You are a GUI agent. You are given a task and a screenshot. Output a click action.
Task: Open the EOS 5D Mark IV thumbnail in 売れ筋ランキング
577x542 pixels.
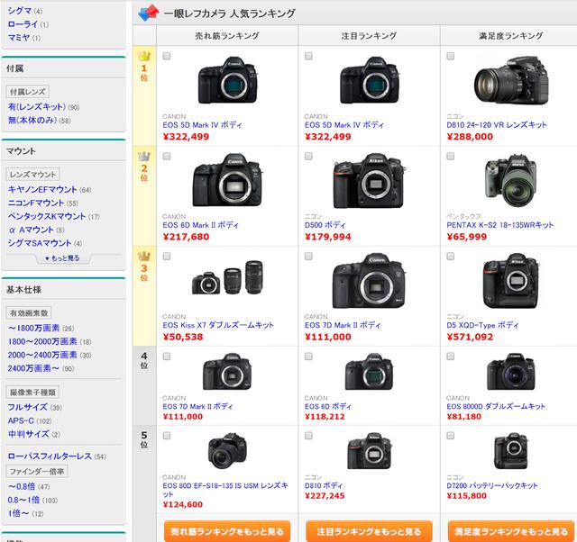(227, 80)
